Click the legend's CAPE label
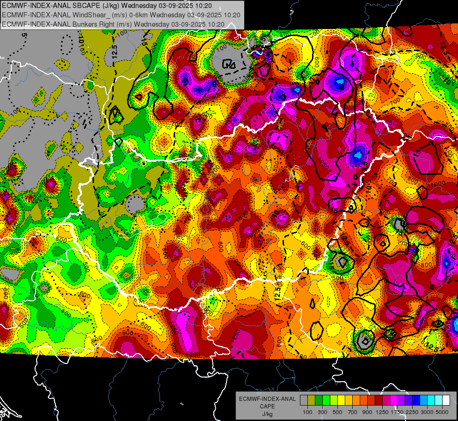 coord(267,406)
